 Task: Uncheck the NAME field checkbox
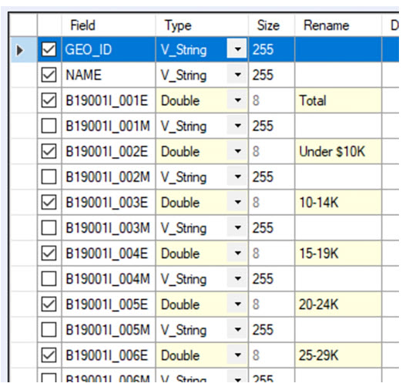point(49,75)
